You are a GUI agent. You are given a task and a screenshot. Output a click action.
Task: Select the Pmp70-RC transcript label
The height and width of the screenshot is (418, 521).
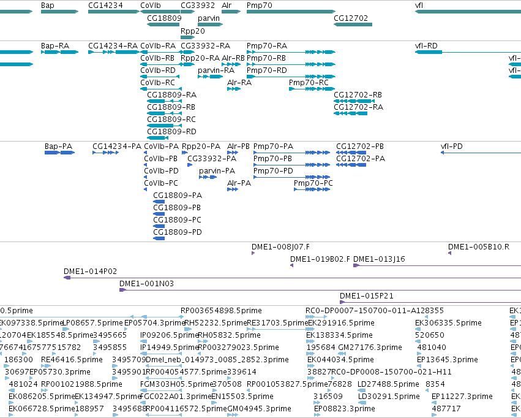coord(309,83)
